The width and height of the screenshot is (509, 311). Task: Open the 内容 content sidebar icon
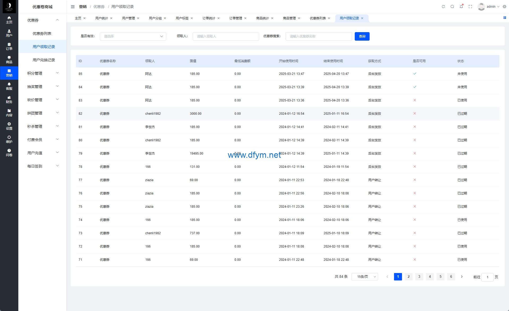pos(9,113)
